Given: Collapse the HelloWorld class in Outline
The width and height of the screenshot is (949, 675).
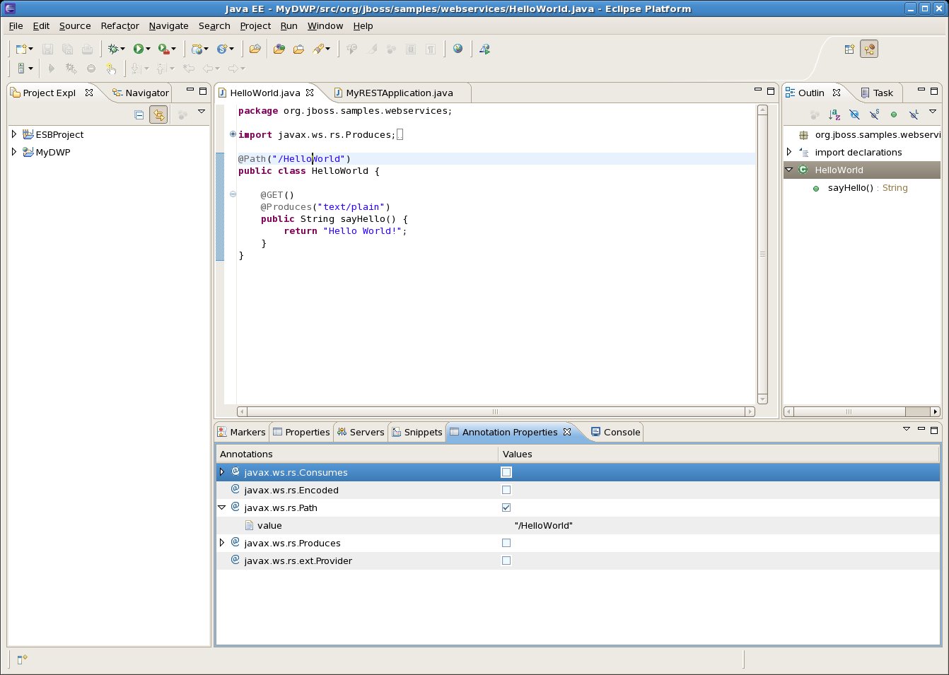Looking at the screenshot, I should click(789, 170).
